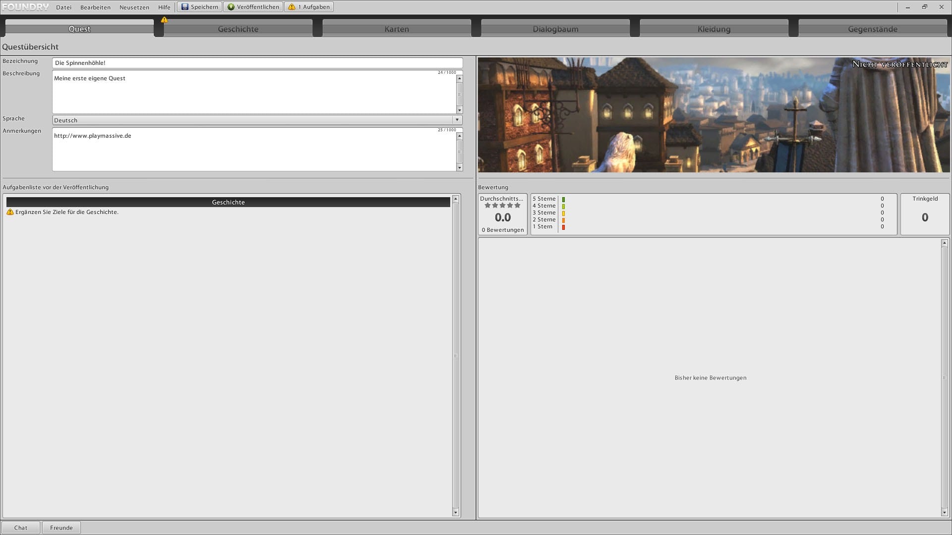The height and width of the screenshot is (535, 952).
Task: Click the Freunde button
Action: (x=61, y=528)
